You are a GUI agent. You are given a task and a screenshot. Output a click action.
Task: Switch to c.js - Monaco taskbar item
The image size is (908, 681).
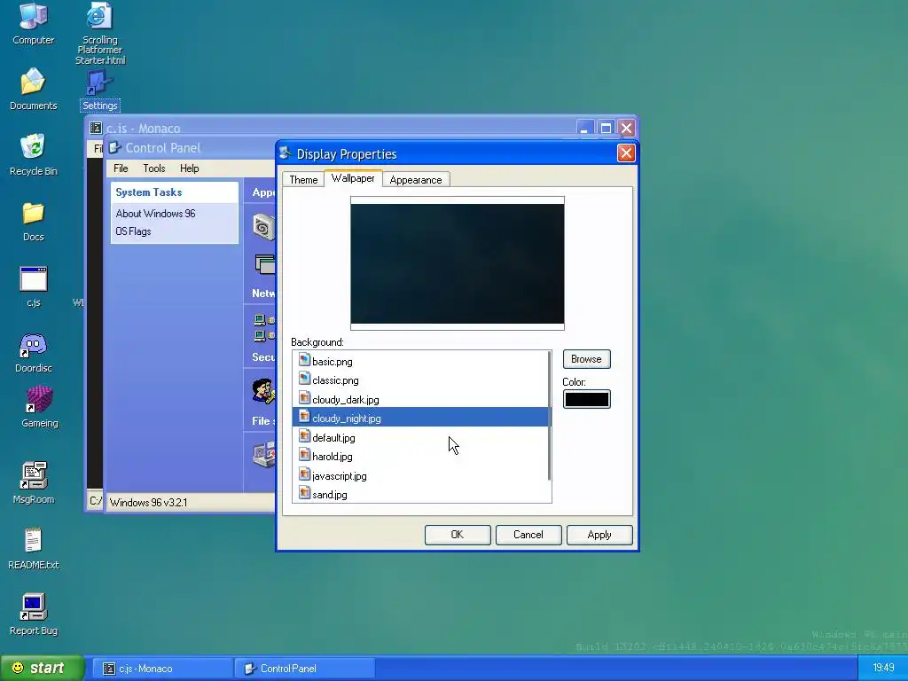point(161,669)
